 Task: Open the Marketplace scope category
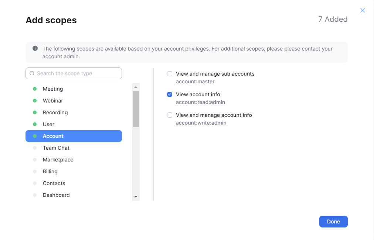(58, 160)
